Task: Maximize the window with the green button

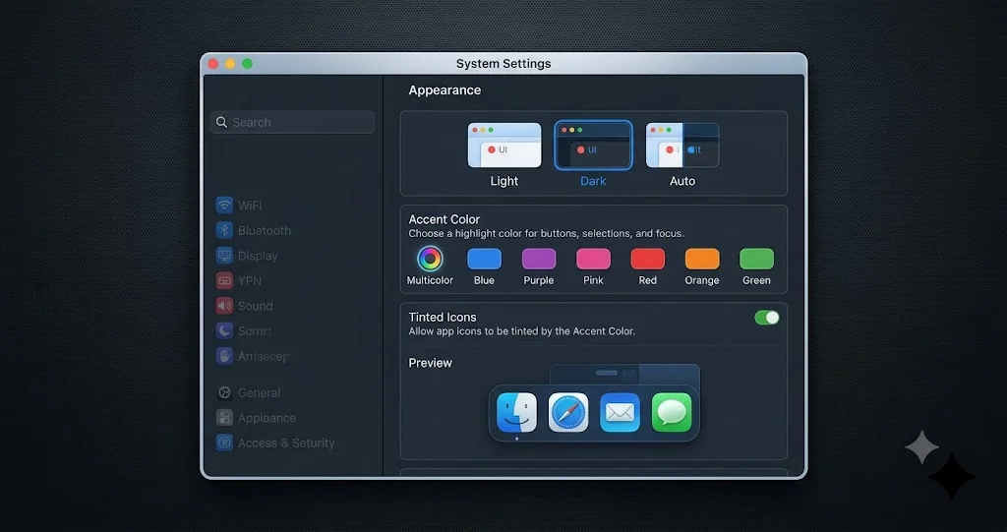Action: 247,64
